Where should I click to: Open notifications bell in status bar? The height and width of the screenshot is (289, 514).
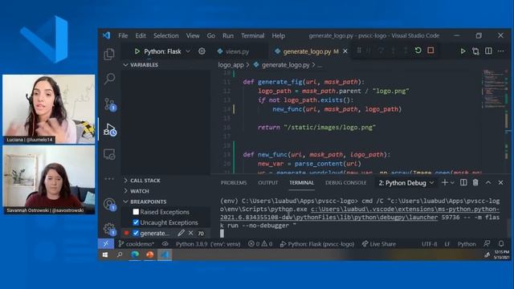501,244
